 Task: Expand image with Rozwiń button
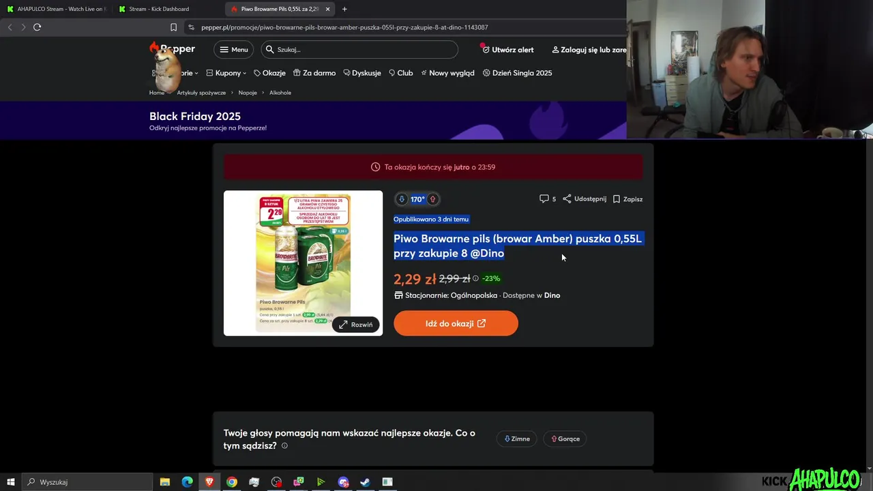tap(356, 325)
